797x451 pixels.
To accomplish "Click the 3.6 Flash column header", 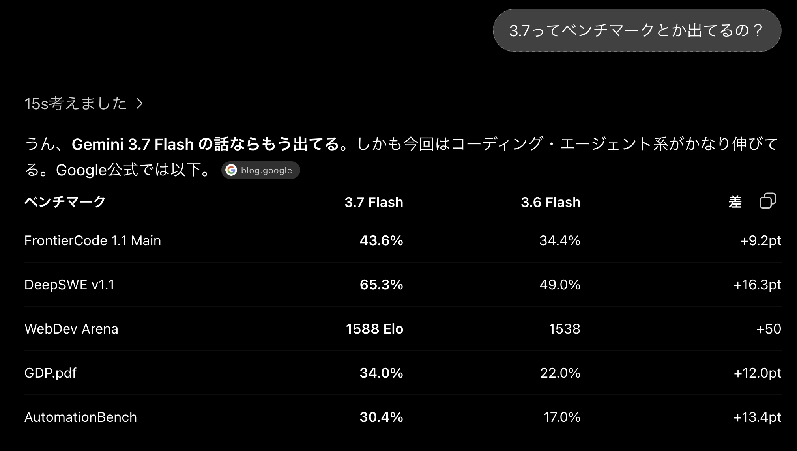I will pyautogui.click(x=550, y=202).
